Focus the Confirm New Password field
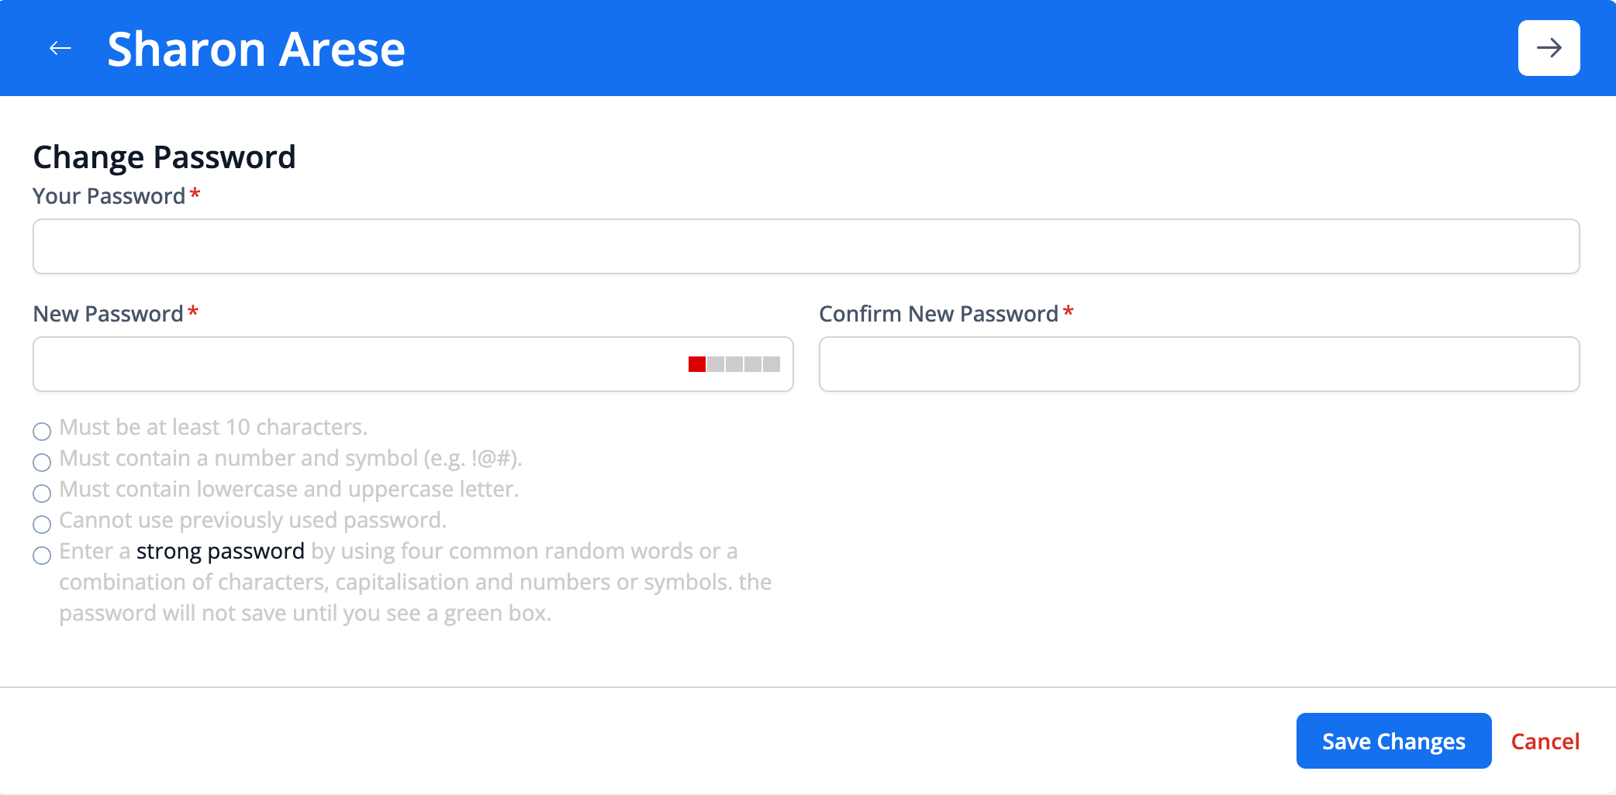1616x795 pixels. [1199, 364]
